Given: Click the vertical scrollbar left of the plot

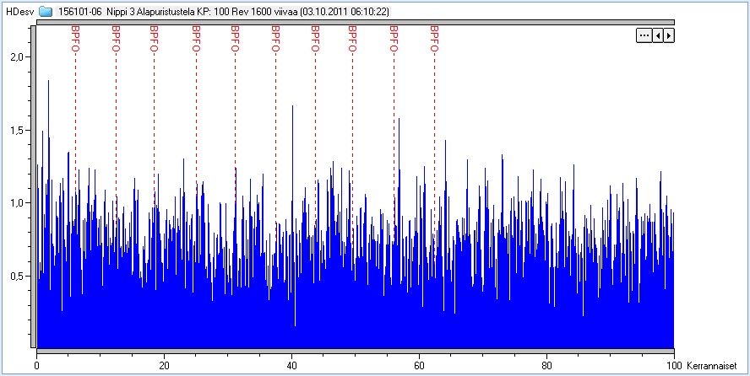Looking at the screenshot, I should 33,186.
